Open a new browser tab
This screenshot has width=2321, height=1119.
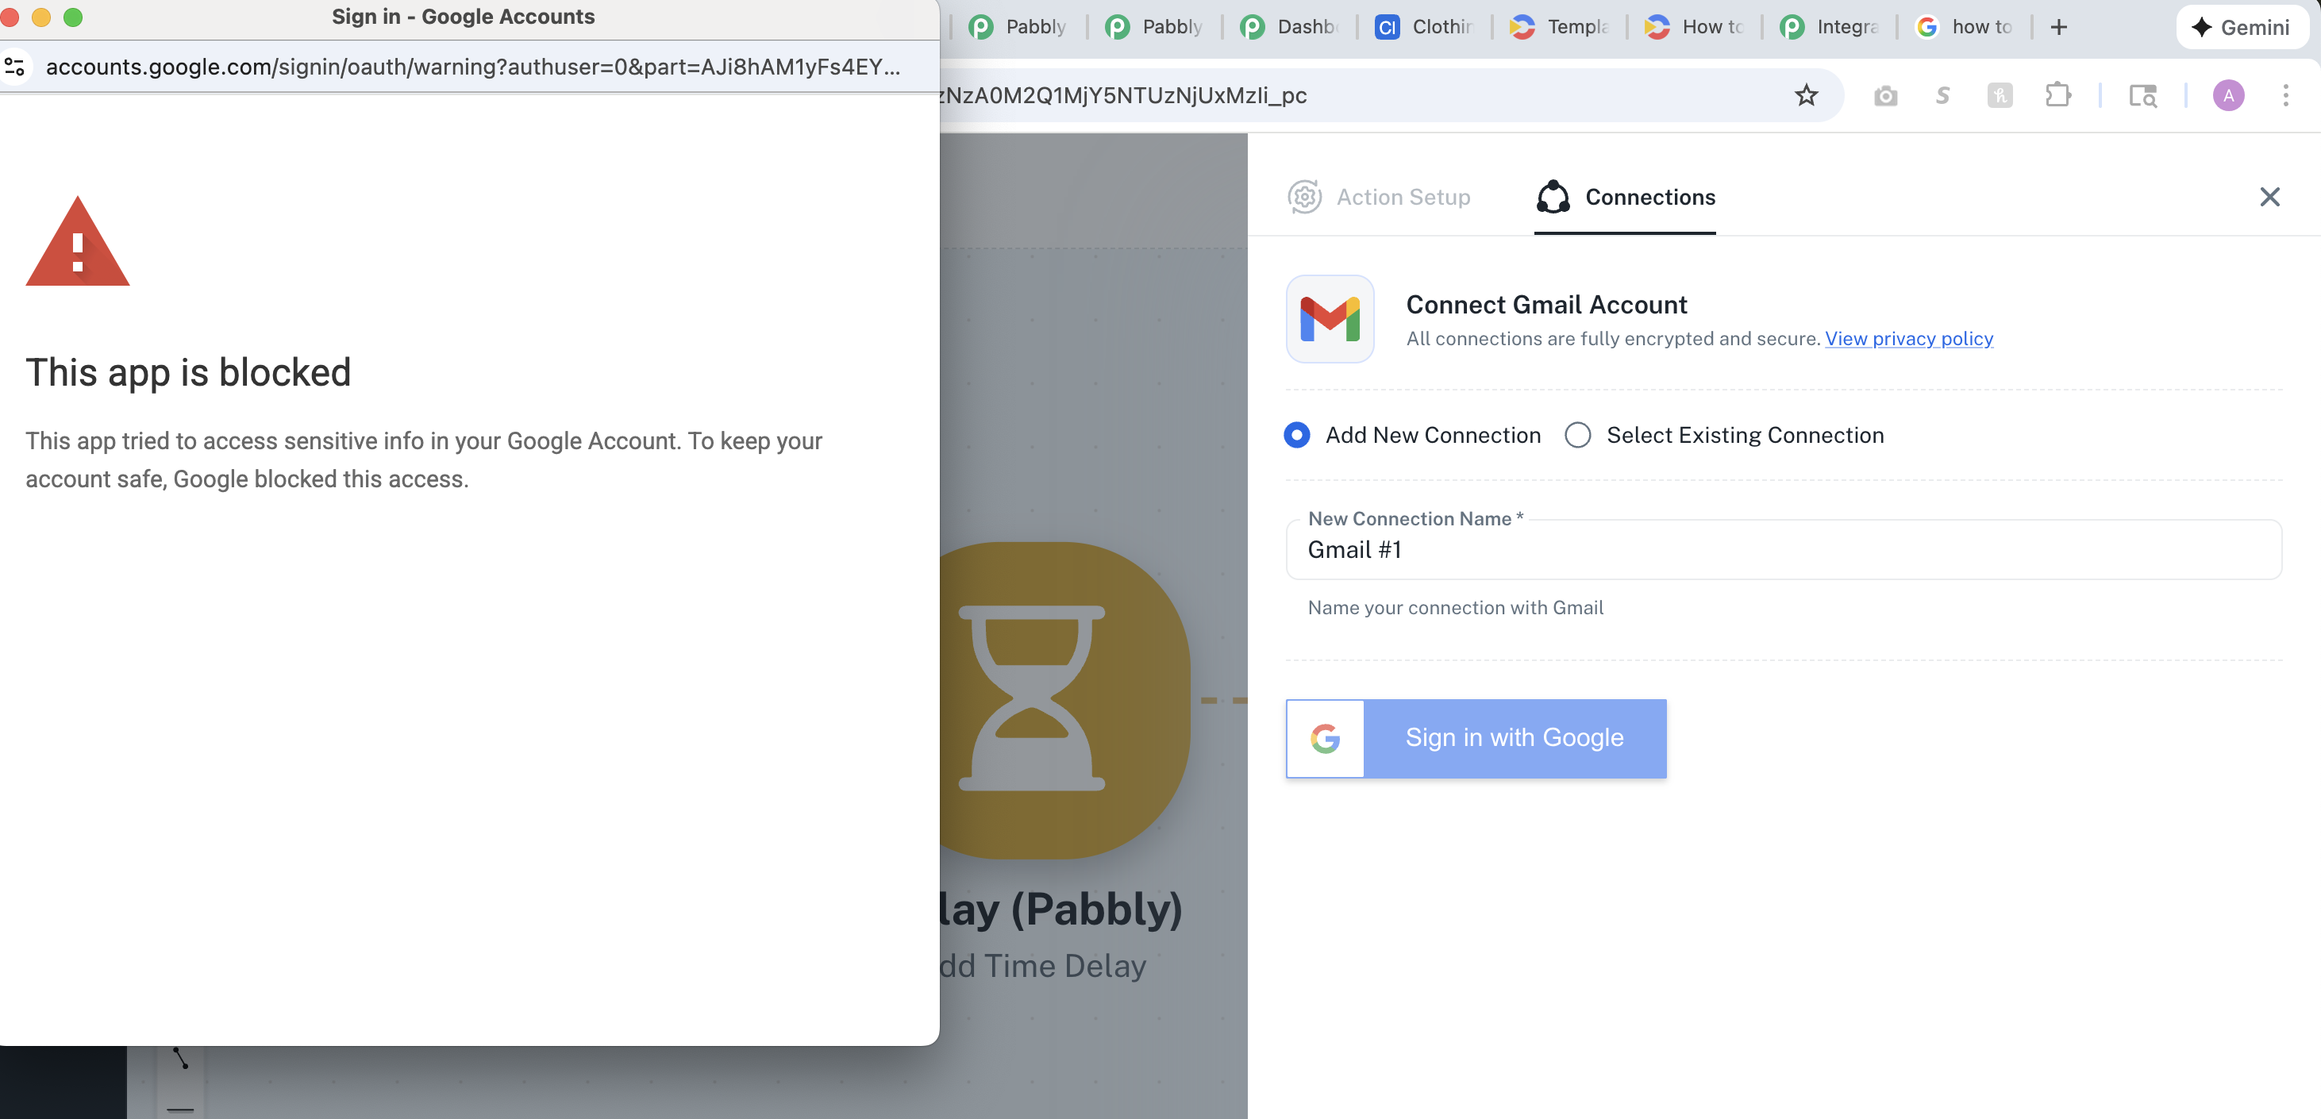pyautogui.click(x=2058, y=27)
